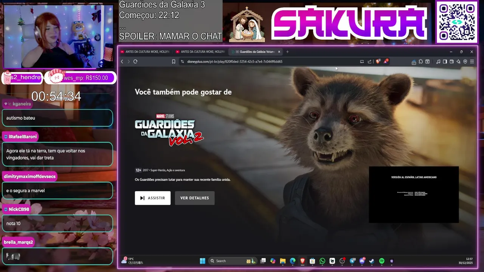
Task: Bookmark this page with the bookmark icon
Action: click(x=174, y=62)
